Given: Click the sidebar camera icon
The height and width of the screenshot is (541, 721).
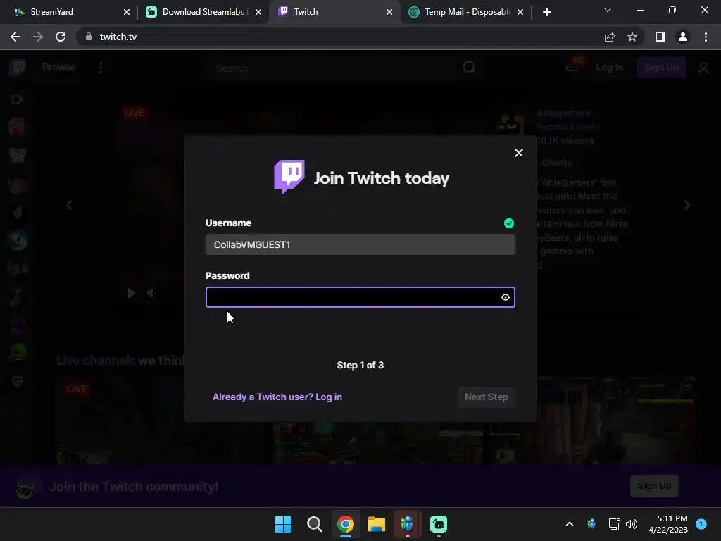Looking at the screenshot, I should pyautogui.click(x=18, y=99).
